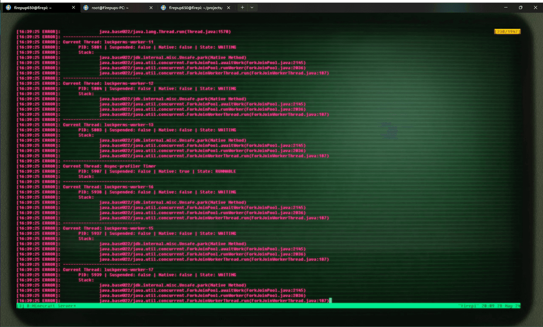Click the Async-profiler Timer thread line
543x327 pixels.
click(109, 166)
